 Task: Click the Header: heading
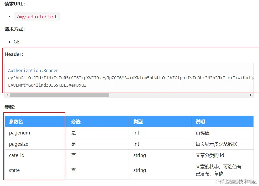[x=14, y=54]
